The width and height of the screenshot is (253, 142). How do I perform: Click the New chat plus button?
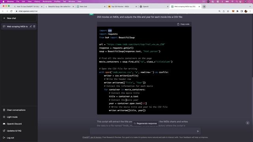(19, 18)
